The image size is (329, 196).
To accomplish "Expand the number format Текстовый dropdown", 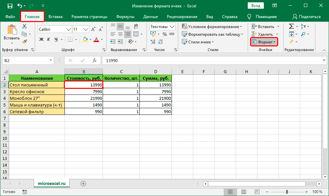I will (x=173, y=27).
